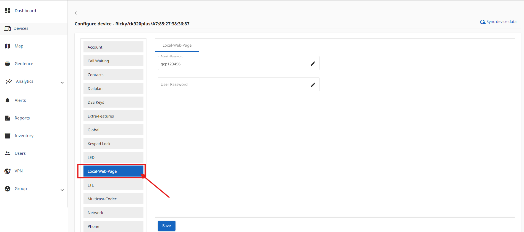The height and width of the screenshot is (232, 524).
Task: Click into the User Password field
Action: tap(232, 85)
